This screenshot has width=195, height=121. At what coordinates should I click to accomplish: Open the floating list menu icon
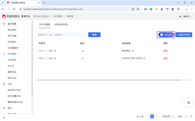188,103
